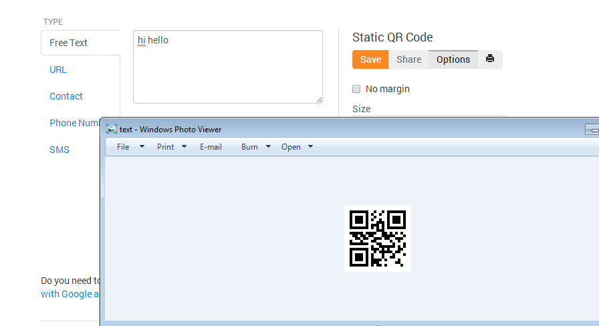
Task: Click the text area resize handle
Action: [x=320, y=100]
